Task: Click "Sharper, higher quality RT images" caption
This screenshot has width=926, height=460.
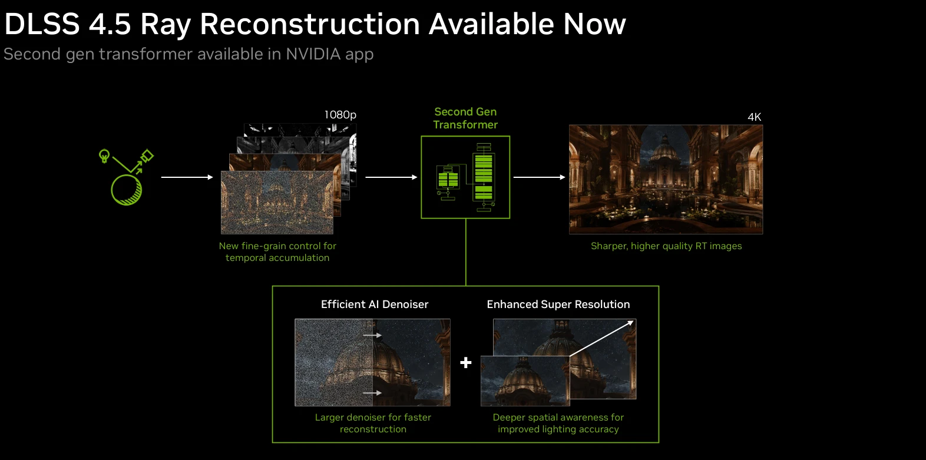Action: 666,246
